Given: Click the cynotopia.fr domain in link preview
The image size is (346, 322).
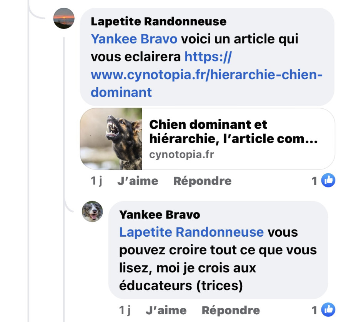Looking at the screenshot, I should [181, 154].
